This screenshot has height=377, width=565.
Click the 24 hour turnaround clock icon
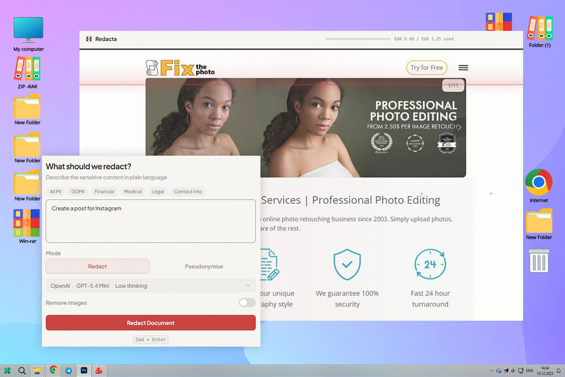pyautogui.click(x=430, y=264)
